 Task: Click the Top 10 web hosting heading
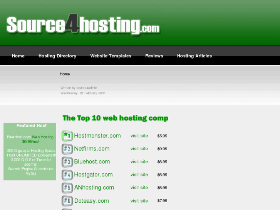point(116,118)
